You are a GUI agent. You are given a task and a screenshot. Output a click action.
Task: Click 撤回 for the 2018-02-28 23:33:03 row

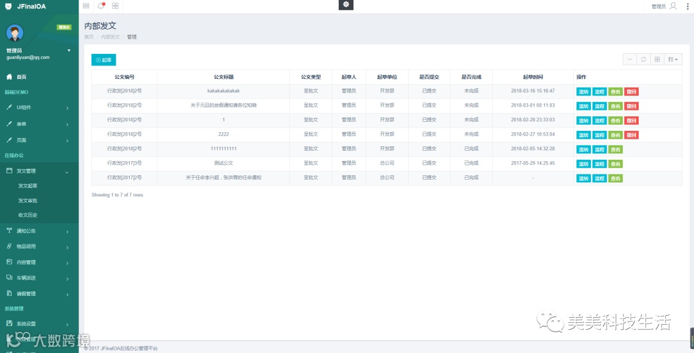coord(631,120)
